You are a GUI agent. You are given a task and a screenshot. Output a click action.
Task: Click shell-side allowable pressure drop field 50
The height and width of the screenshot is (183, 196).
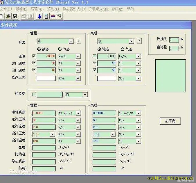[104, 120]
